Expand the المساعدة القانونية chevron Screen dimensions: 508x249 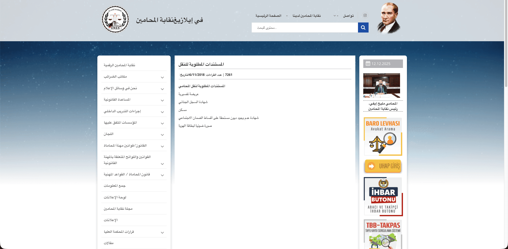point(162,100)
